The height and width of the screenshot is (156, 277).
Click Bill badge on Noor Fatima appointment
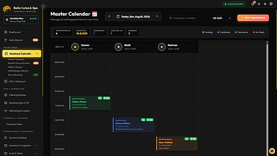[193, 139]
